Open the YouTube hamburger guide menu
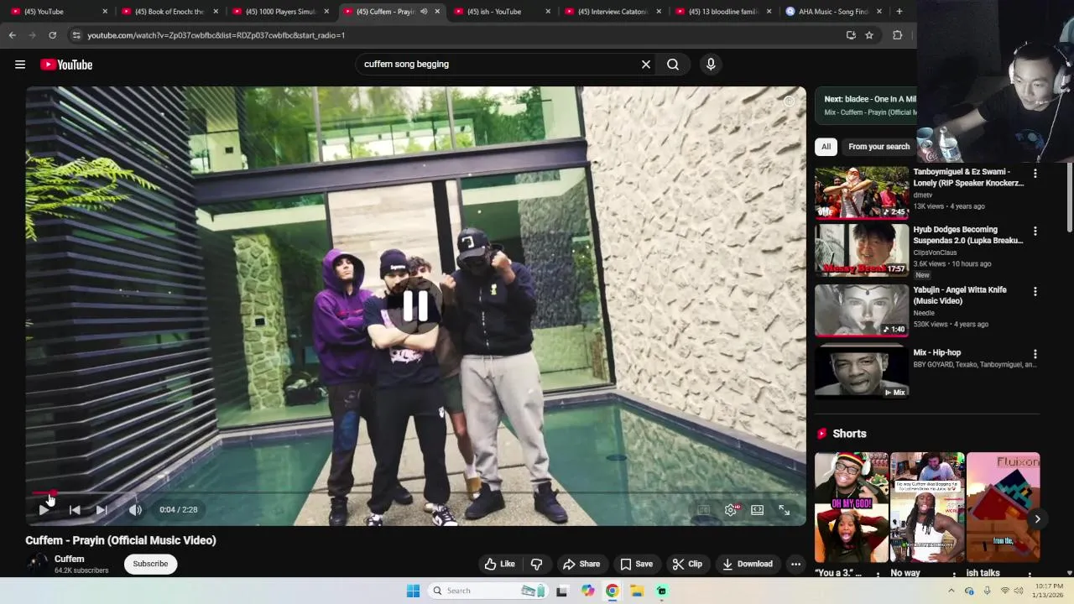The image size is (1074, 604). 20,65
